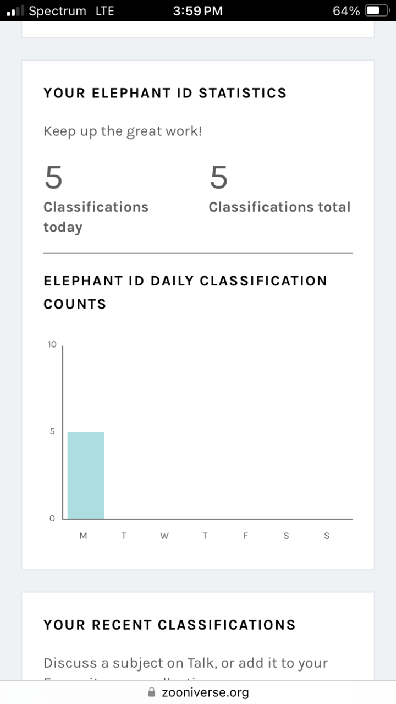Image resolution: width=396 pixels, height=704 pixels.
Task: Tap the battery icon in status bar
Action: pyautogui.click(x=377, y=10)
